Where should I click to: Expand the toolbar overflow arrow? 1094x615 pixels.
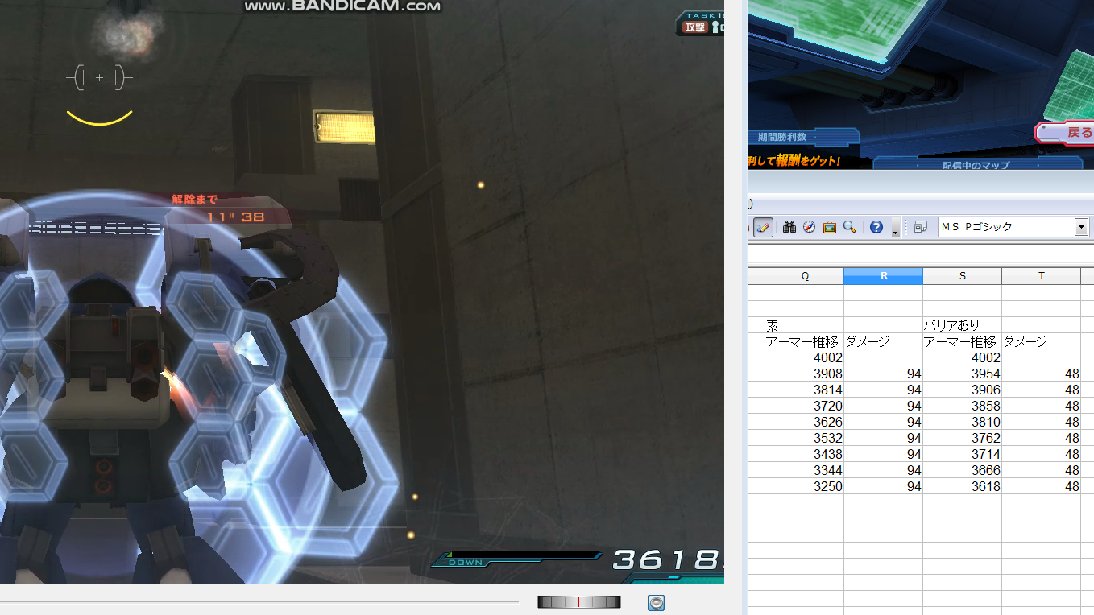click(x=896, y=233)
